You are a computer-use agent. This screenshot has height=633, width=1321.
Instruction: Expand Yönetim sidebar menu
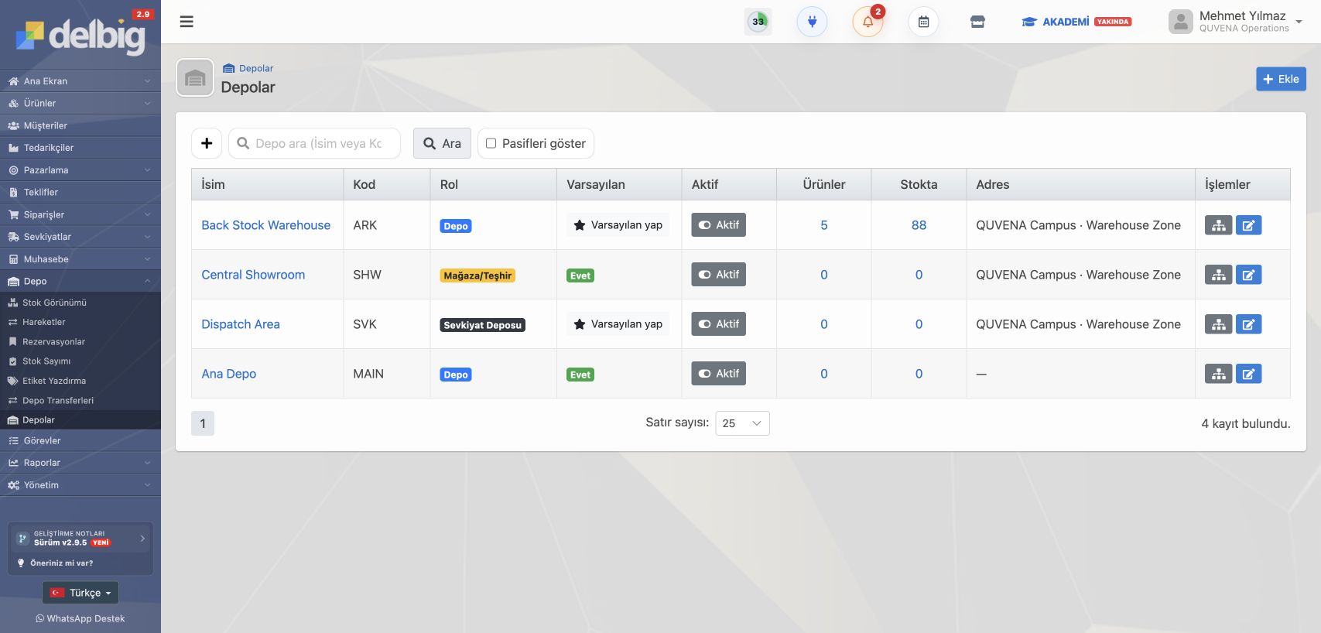pos(80,485)
